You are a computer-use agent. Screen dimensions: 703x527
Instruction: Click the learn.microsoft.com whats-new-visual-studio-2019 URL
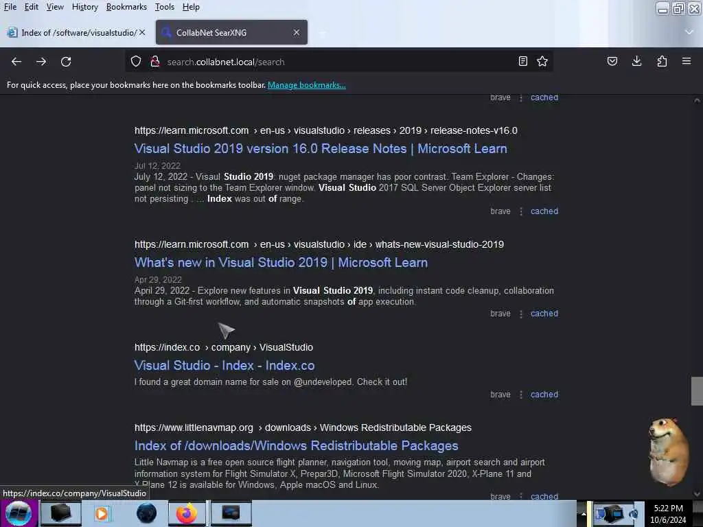click(319, 244)
